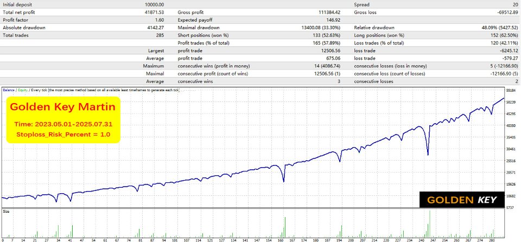Click the Profit factor value 1.60
This screenshot has width=521, height=242.
[x=160, y=20]
